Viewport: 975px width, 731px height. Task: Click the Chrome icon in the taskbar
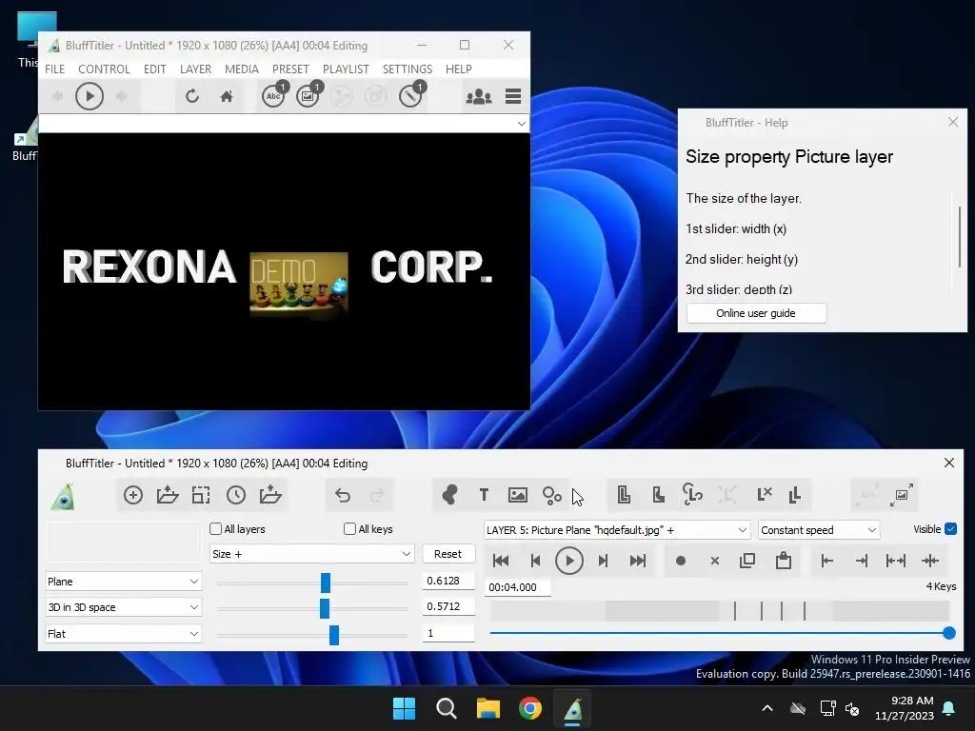point(529,708)
